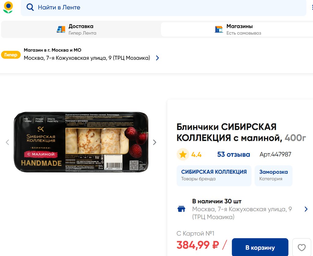Open the 53 отзыва reviews link
The height and width of the screenshot is (256, 313).
(234, 154)
